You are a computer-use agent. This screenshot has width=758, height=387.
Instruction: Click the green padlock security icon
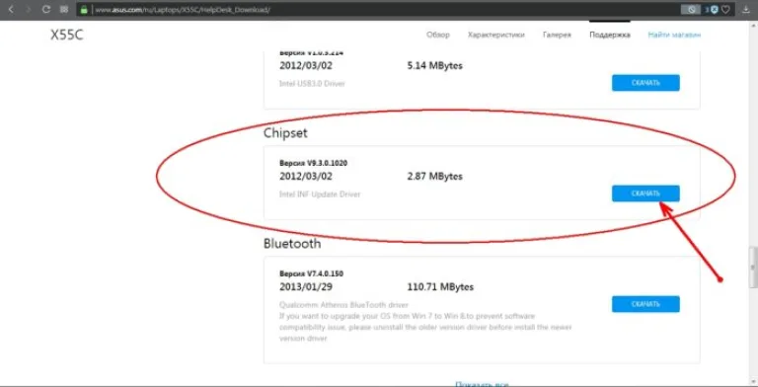click(85, 9)
